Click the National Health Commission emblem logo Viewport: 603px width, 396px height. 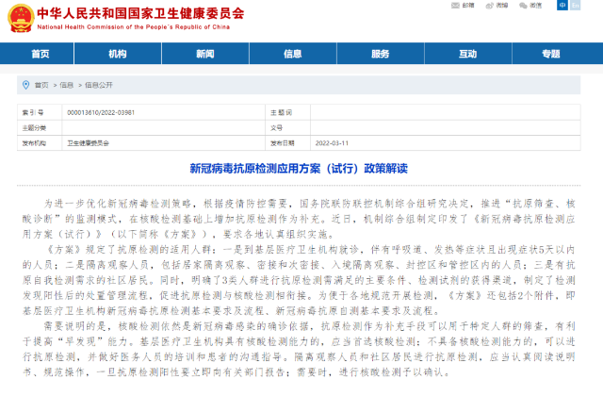(20, 17)
